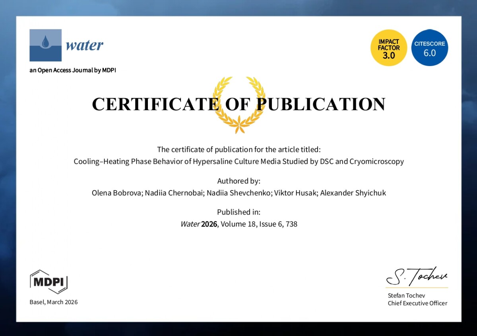The image size is (477, 336).
Task: Click the "Basel, March 2026" date text
Action: click(x=54, y=302)
